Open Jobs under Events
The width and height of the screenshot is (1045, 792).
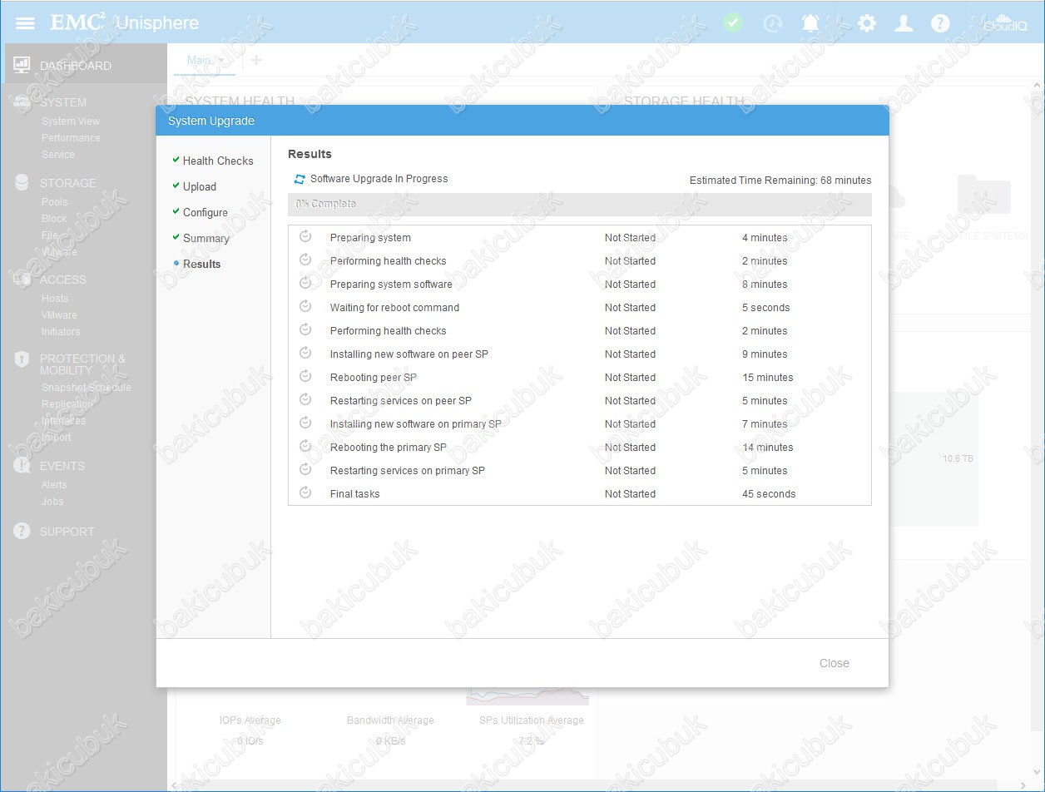52,502
